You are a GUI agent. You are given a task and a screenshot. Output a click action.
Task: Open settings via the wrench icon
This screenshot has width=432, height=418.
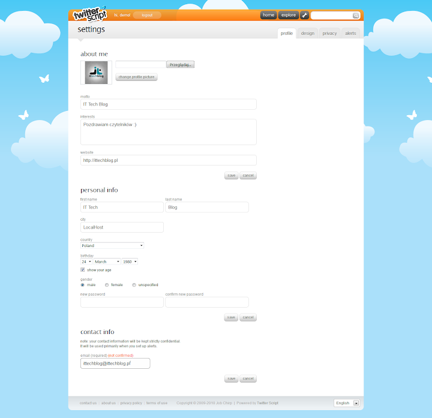pos(304,15)
